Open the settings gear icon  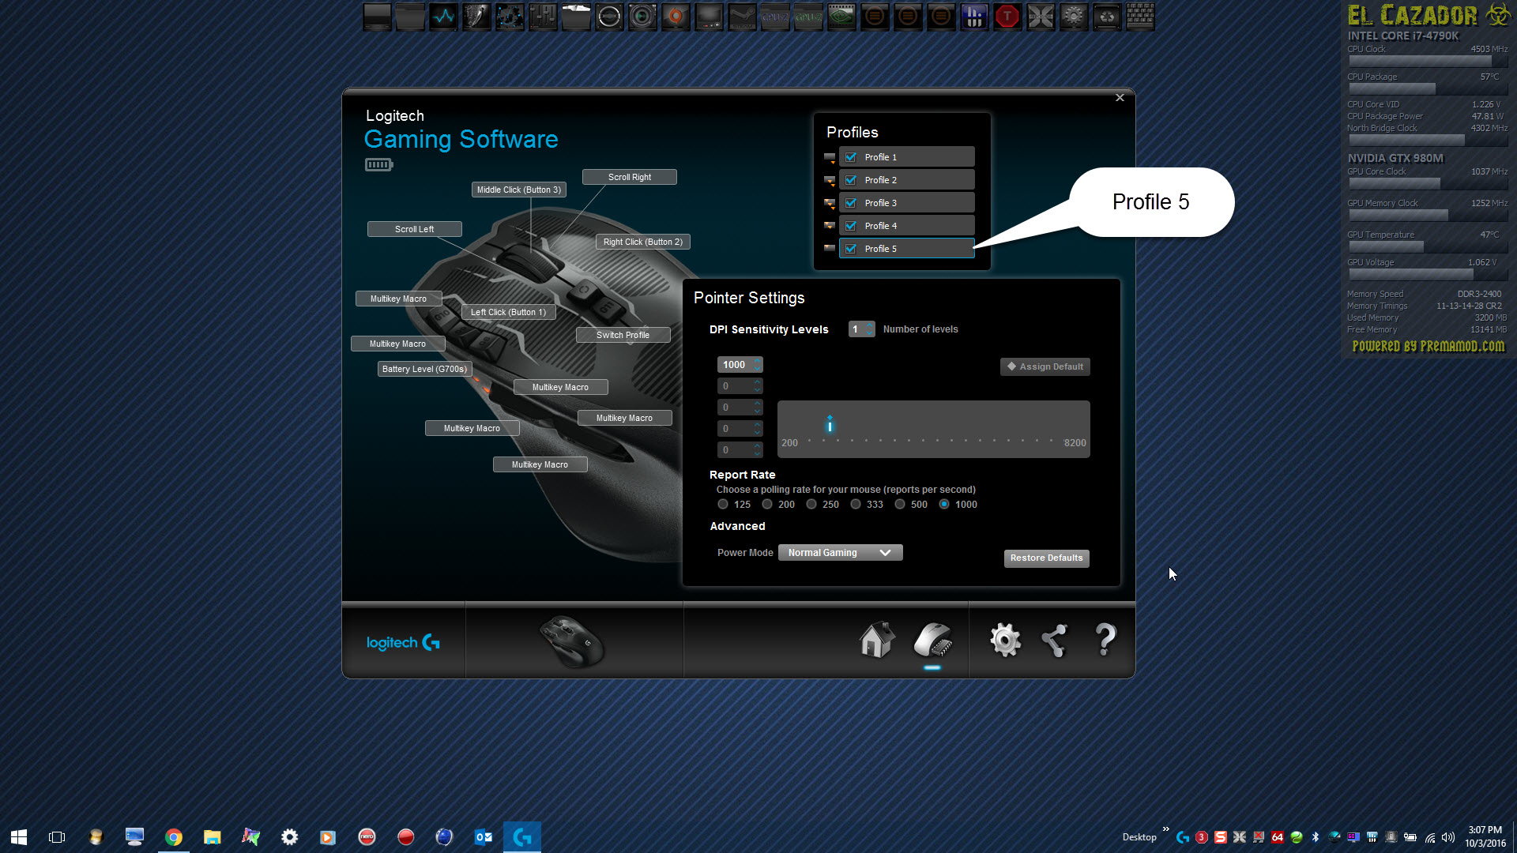pos(1005,640)
